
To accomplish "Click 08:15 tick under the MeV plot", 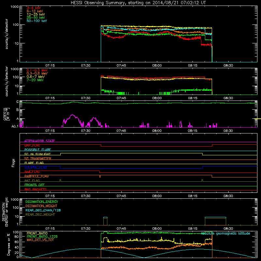I will (192, 98).
